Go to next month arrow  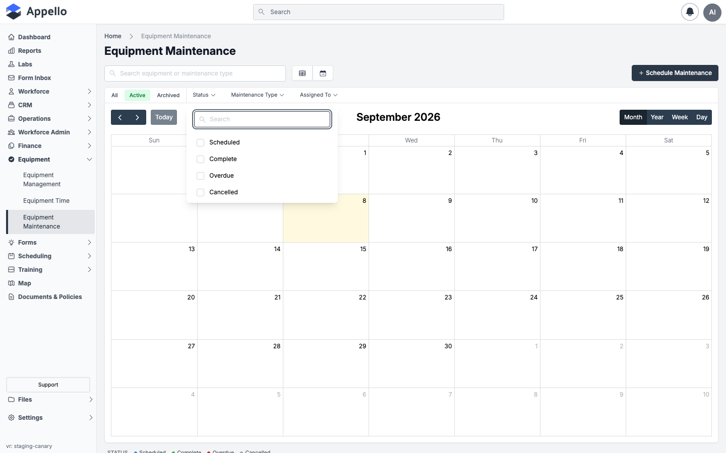[137, 117]
